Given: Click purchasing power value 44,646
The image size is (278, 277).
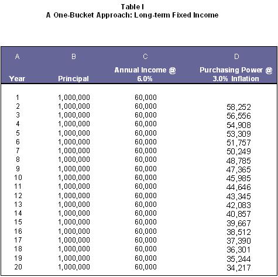Looking at the screenshot, I should 238,187.
